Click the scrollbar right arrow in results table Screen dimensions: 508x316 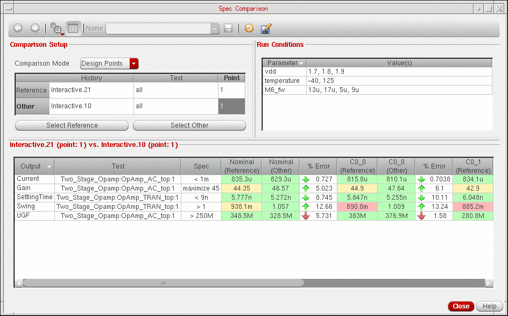click(489, 283)
